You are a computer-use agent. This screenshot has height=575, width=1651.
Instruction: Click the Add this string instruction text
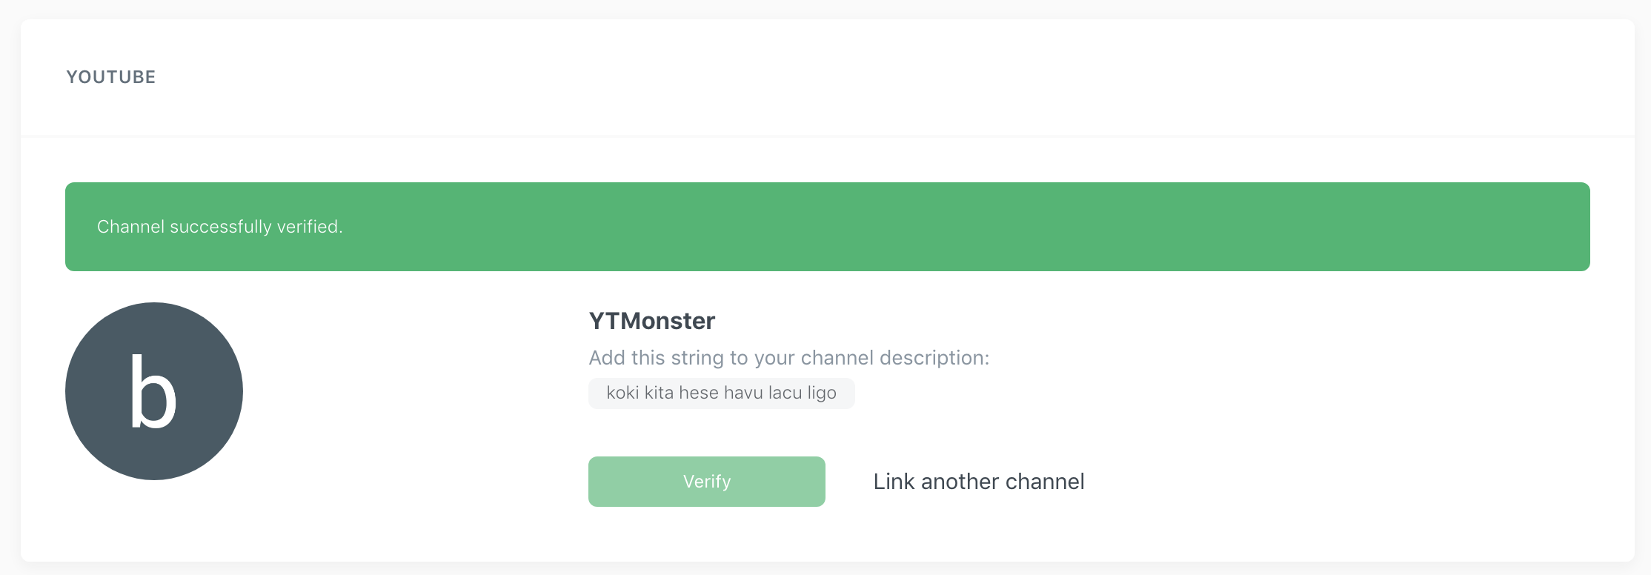pos(788,358)
